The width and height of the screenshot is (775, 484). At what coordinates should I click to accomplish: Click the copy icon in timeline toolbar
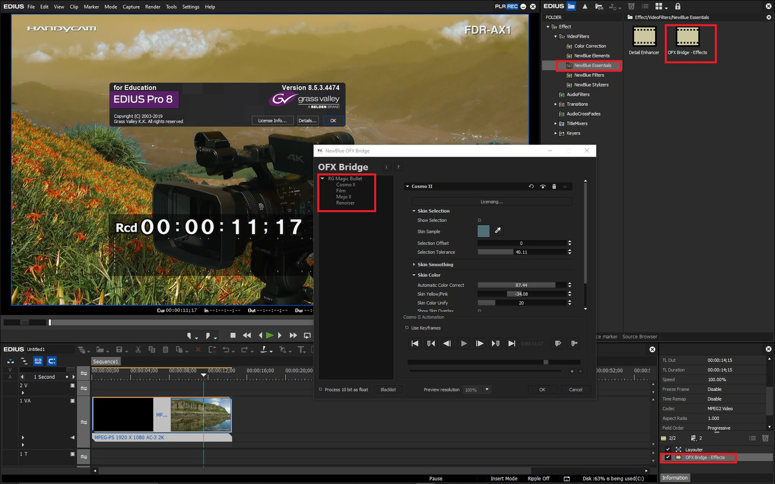click(152, 350)
